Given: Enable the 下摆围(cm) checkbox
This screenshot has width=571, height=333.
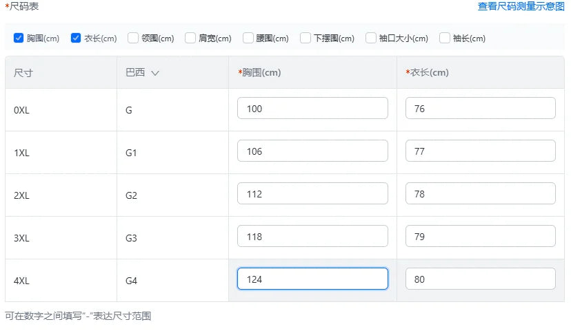Looking at the screenshot, I should click(x=305, y=39).
